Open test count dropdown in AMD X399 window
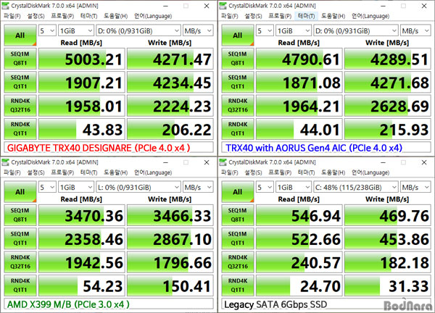435x313 pixels. tap(47, 187)
